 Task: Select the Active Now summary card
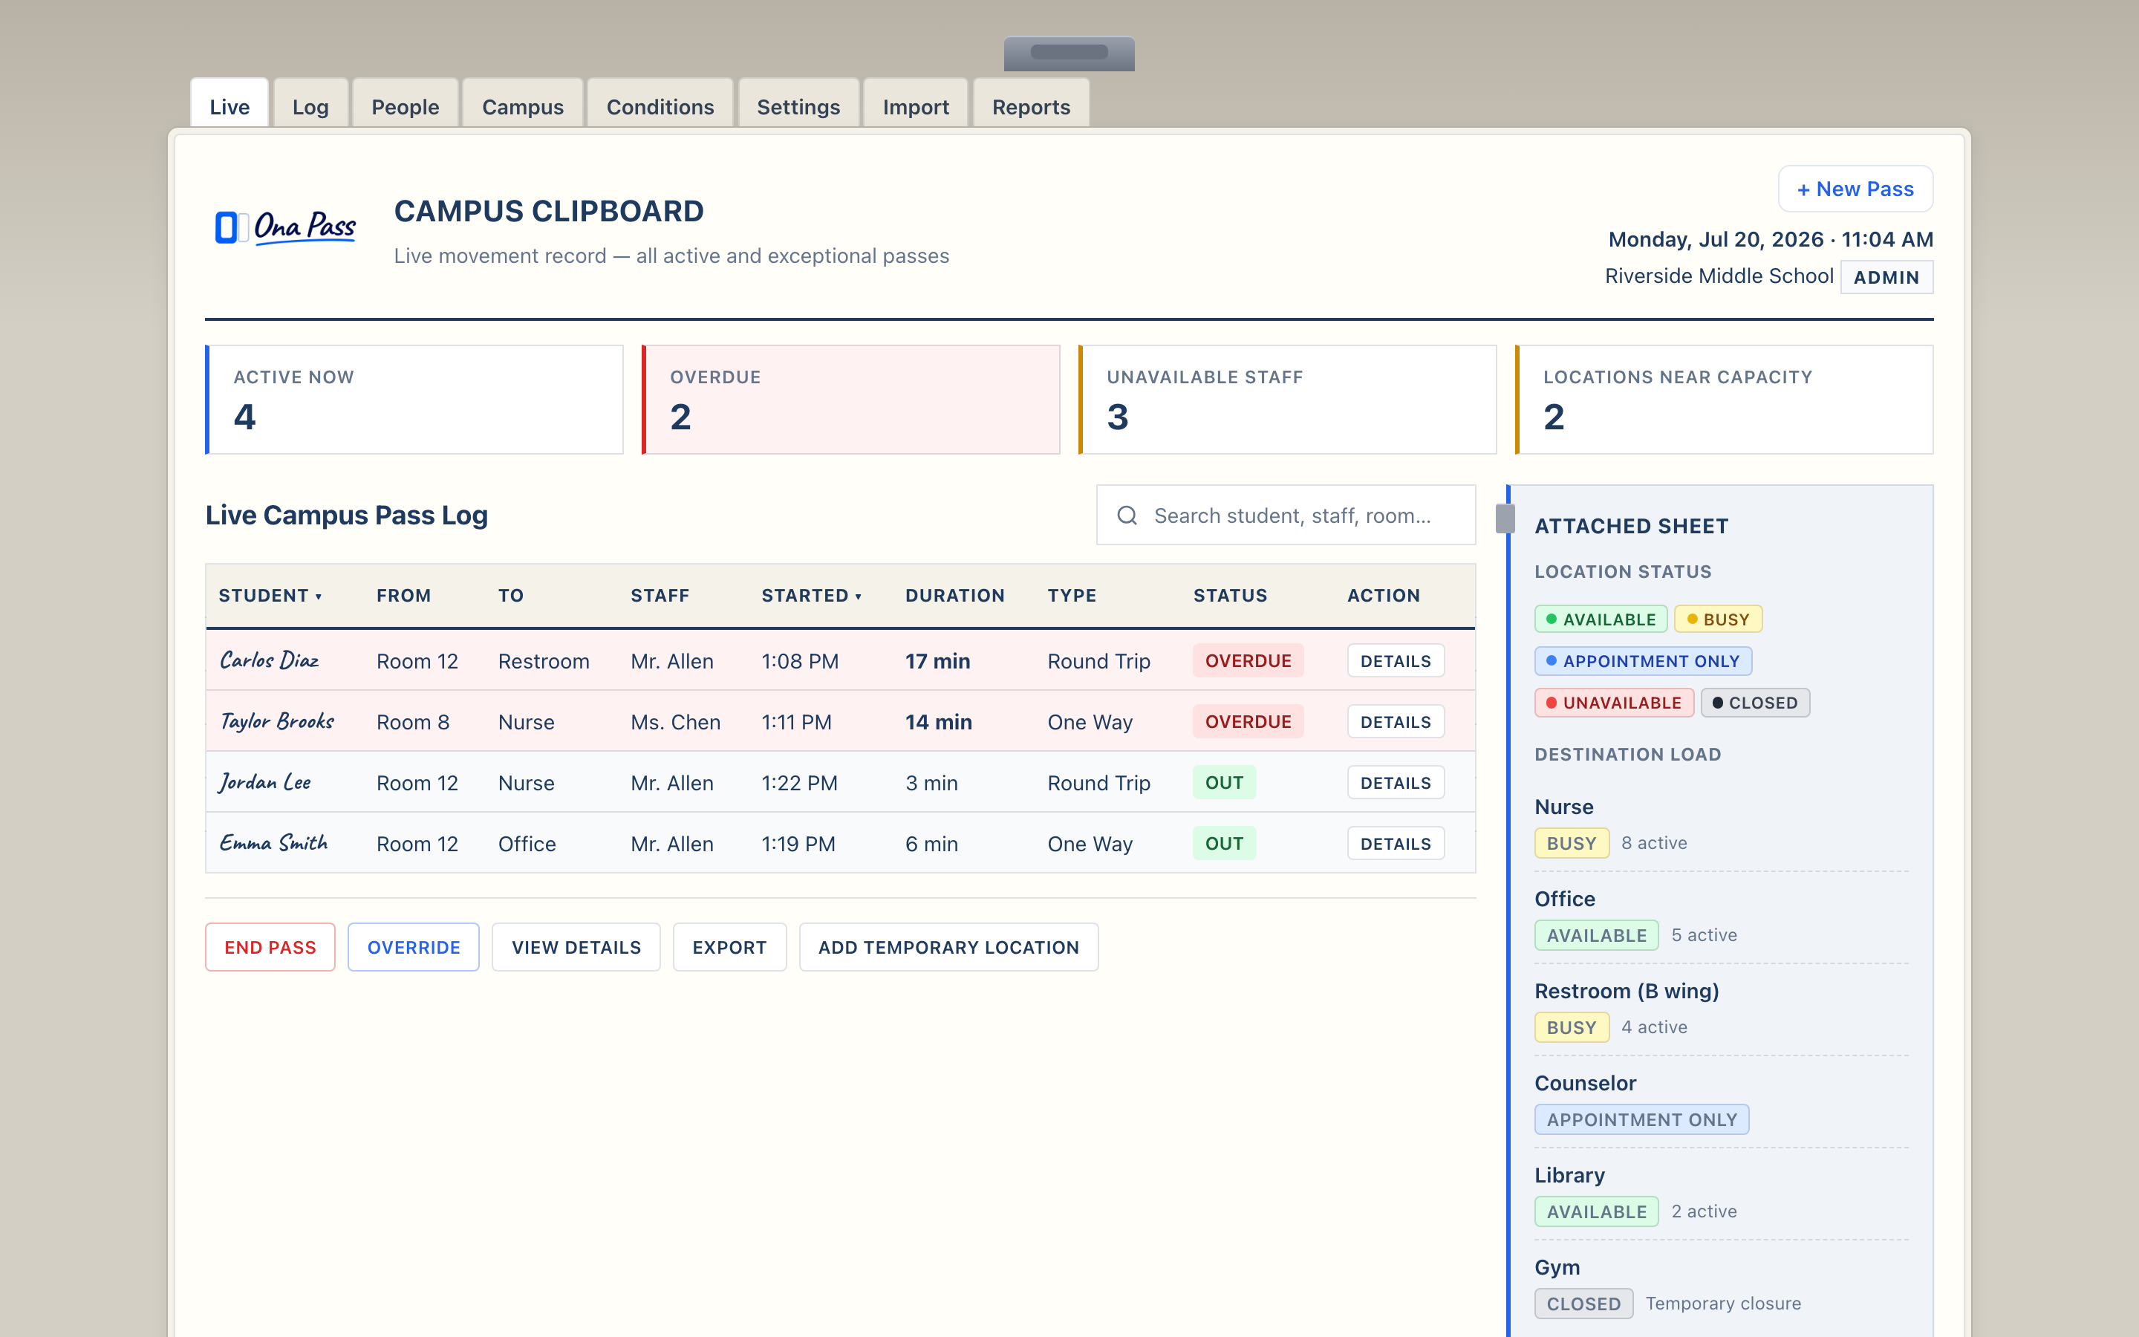coord(414,400)
